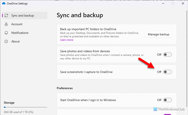
Task: Click the Back up important PC folders title
Action: 92,29
